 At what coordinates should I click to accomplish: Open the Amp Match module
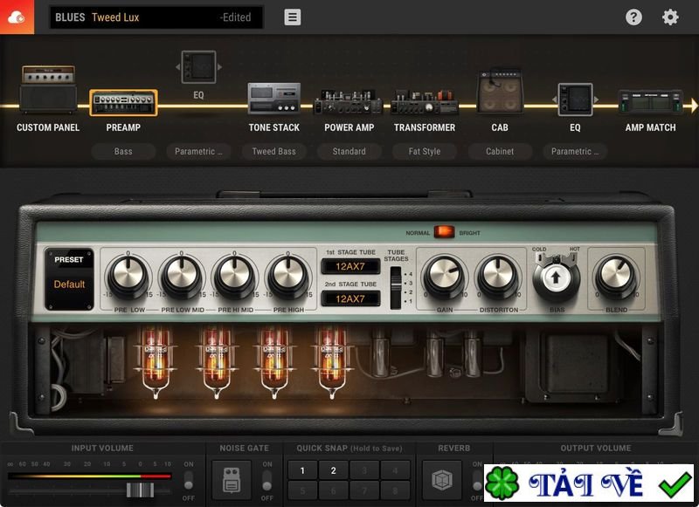(650, 101)
